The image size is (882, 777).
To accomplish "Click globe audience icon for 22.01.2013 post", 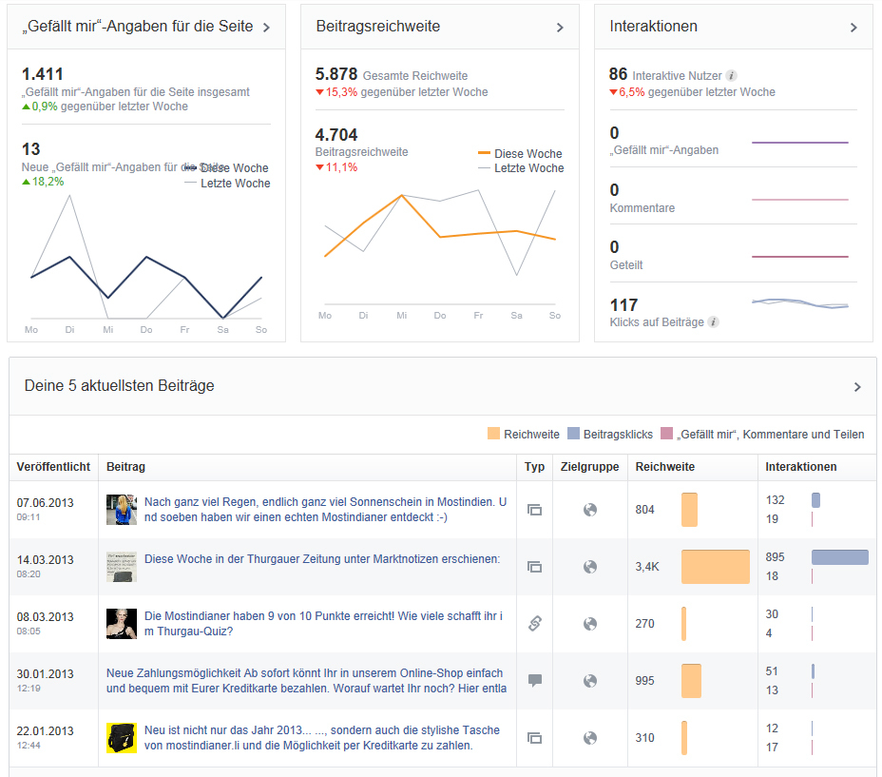I will (x=590, y=738).
